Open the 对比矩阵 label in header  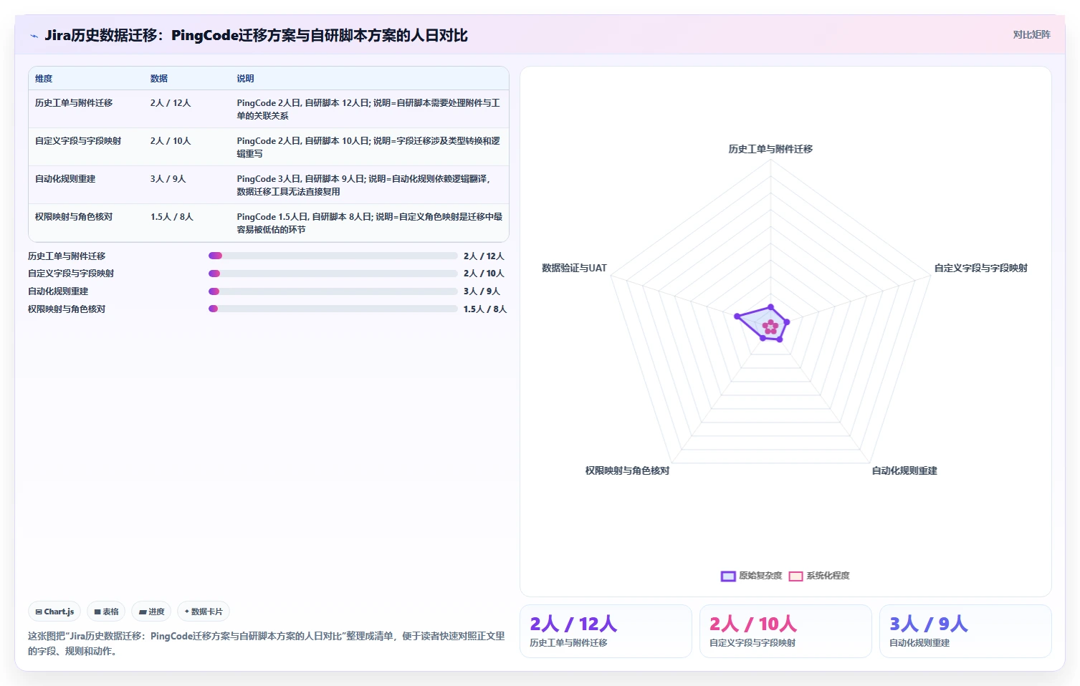pos(1031,34)
